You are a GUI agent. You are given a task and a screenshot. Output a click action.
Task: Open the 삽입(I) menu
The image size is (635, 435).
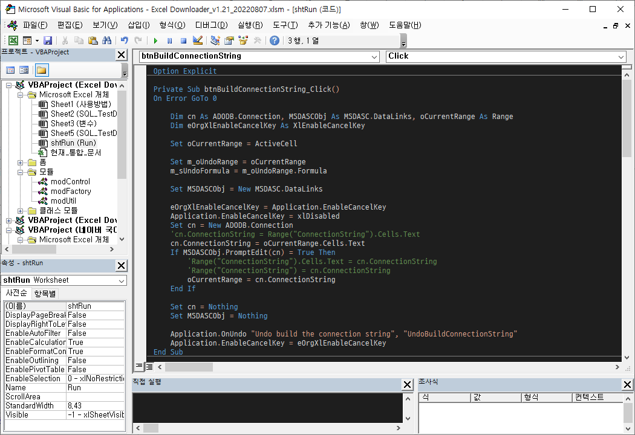click(x=138, y=25)
